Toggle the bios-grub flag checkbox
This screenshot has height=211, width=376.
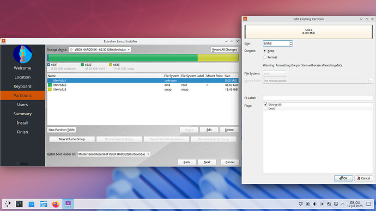click(x=265, y=104)
